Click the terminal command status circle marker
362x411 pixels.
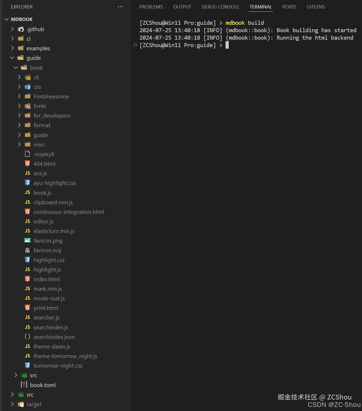pyautogui.click(x=135, y=45)
